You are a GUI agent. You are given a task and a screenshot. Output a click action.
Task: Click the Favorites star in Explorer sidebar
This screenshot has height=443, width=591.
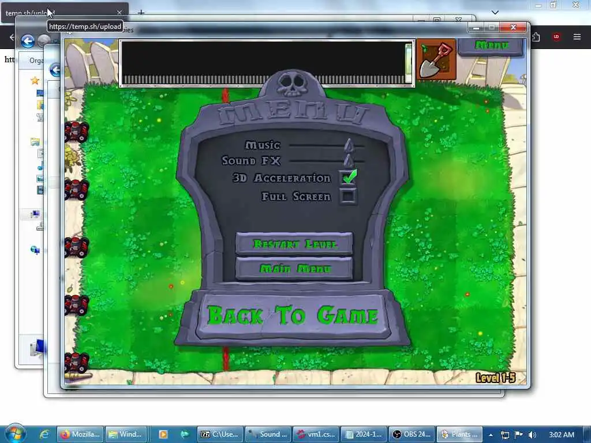[x=35, y=80]
